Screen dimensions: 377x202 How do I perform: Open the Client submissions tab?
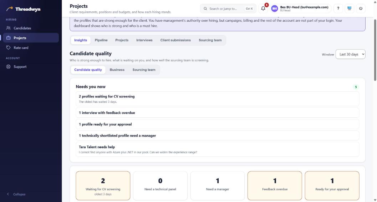[x=175, y=40]
